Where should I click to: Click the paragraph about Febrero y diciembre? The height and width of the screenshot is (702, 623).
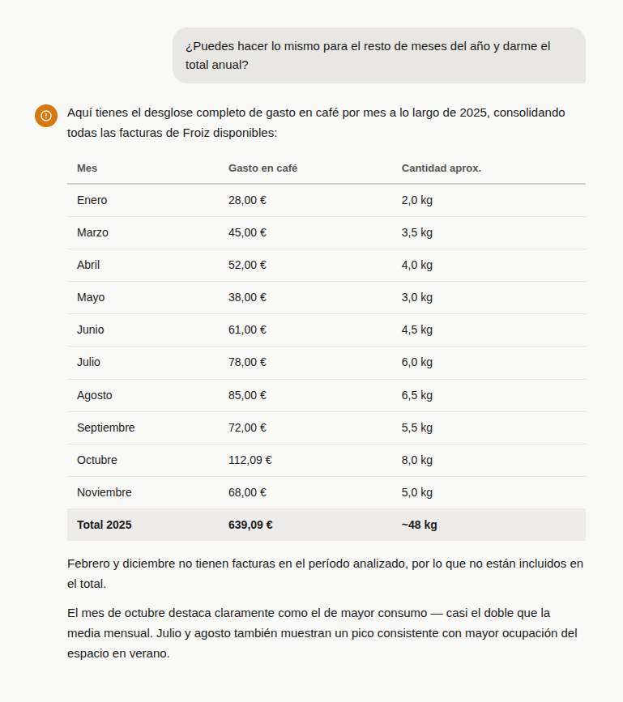[325, 573]
